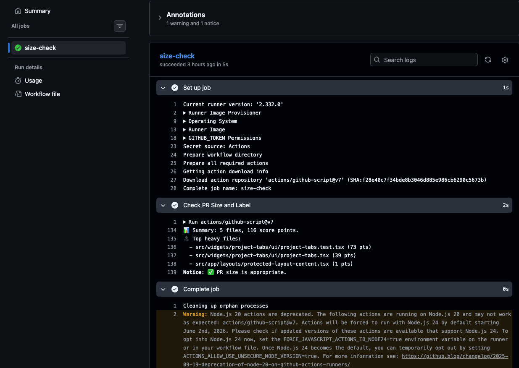This screenshot has height=368, width=519.
Task: Click the size-check job title link
Action: point(177,56)
